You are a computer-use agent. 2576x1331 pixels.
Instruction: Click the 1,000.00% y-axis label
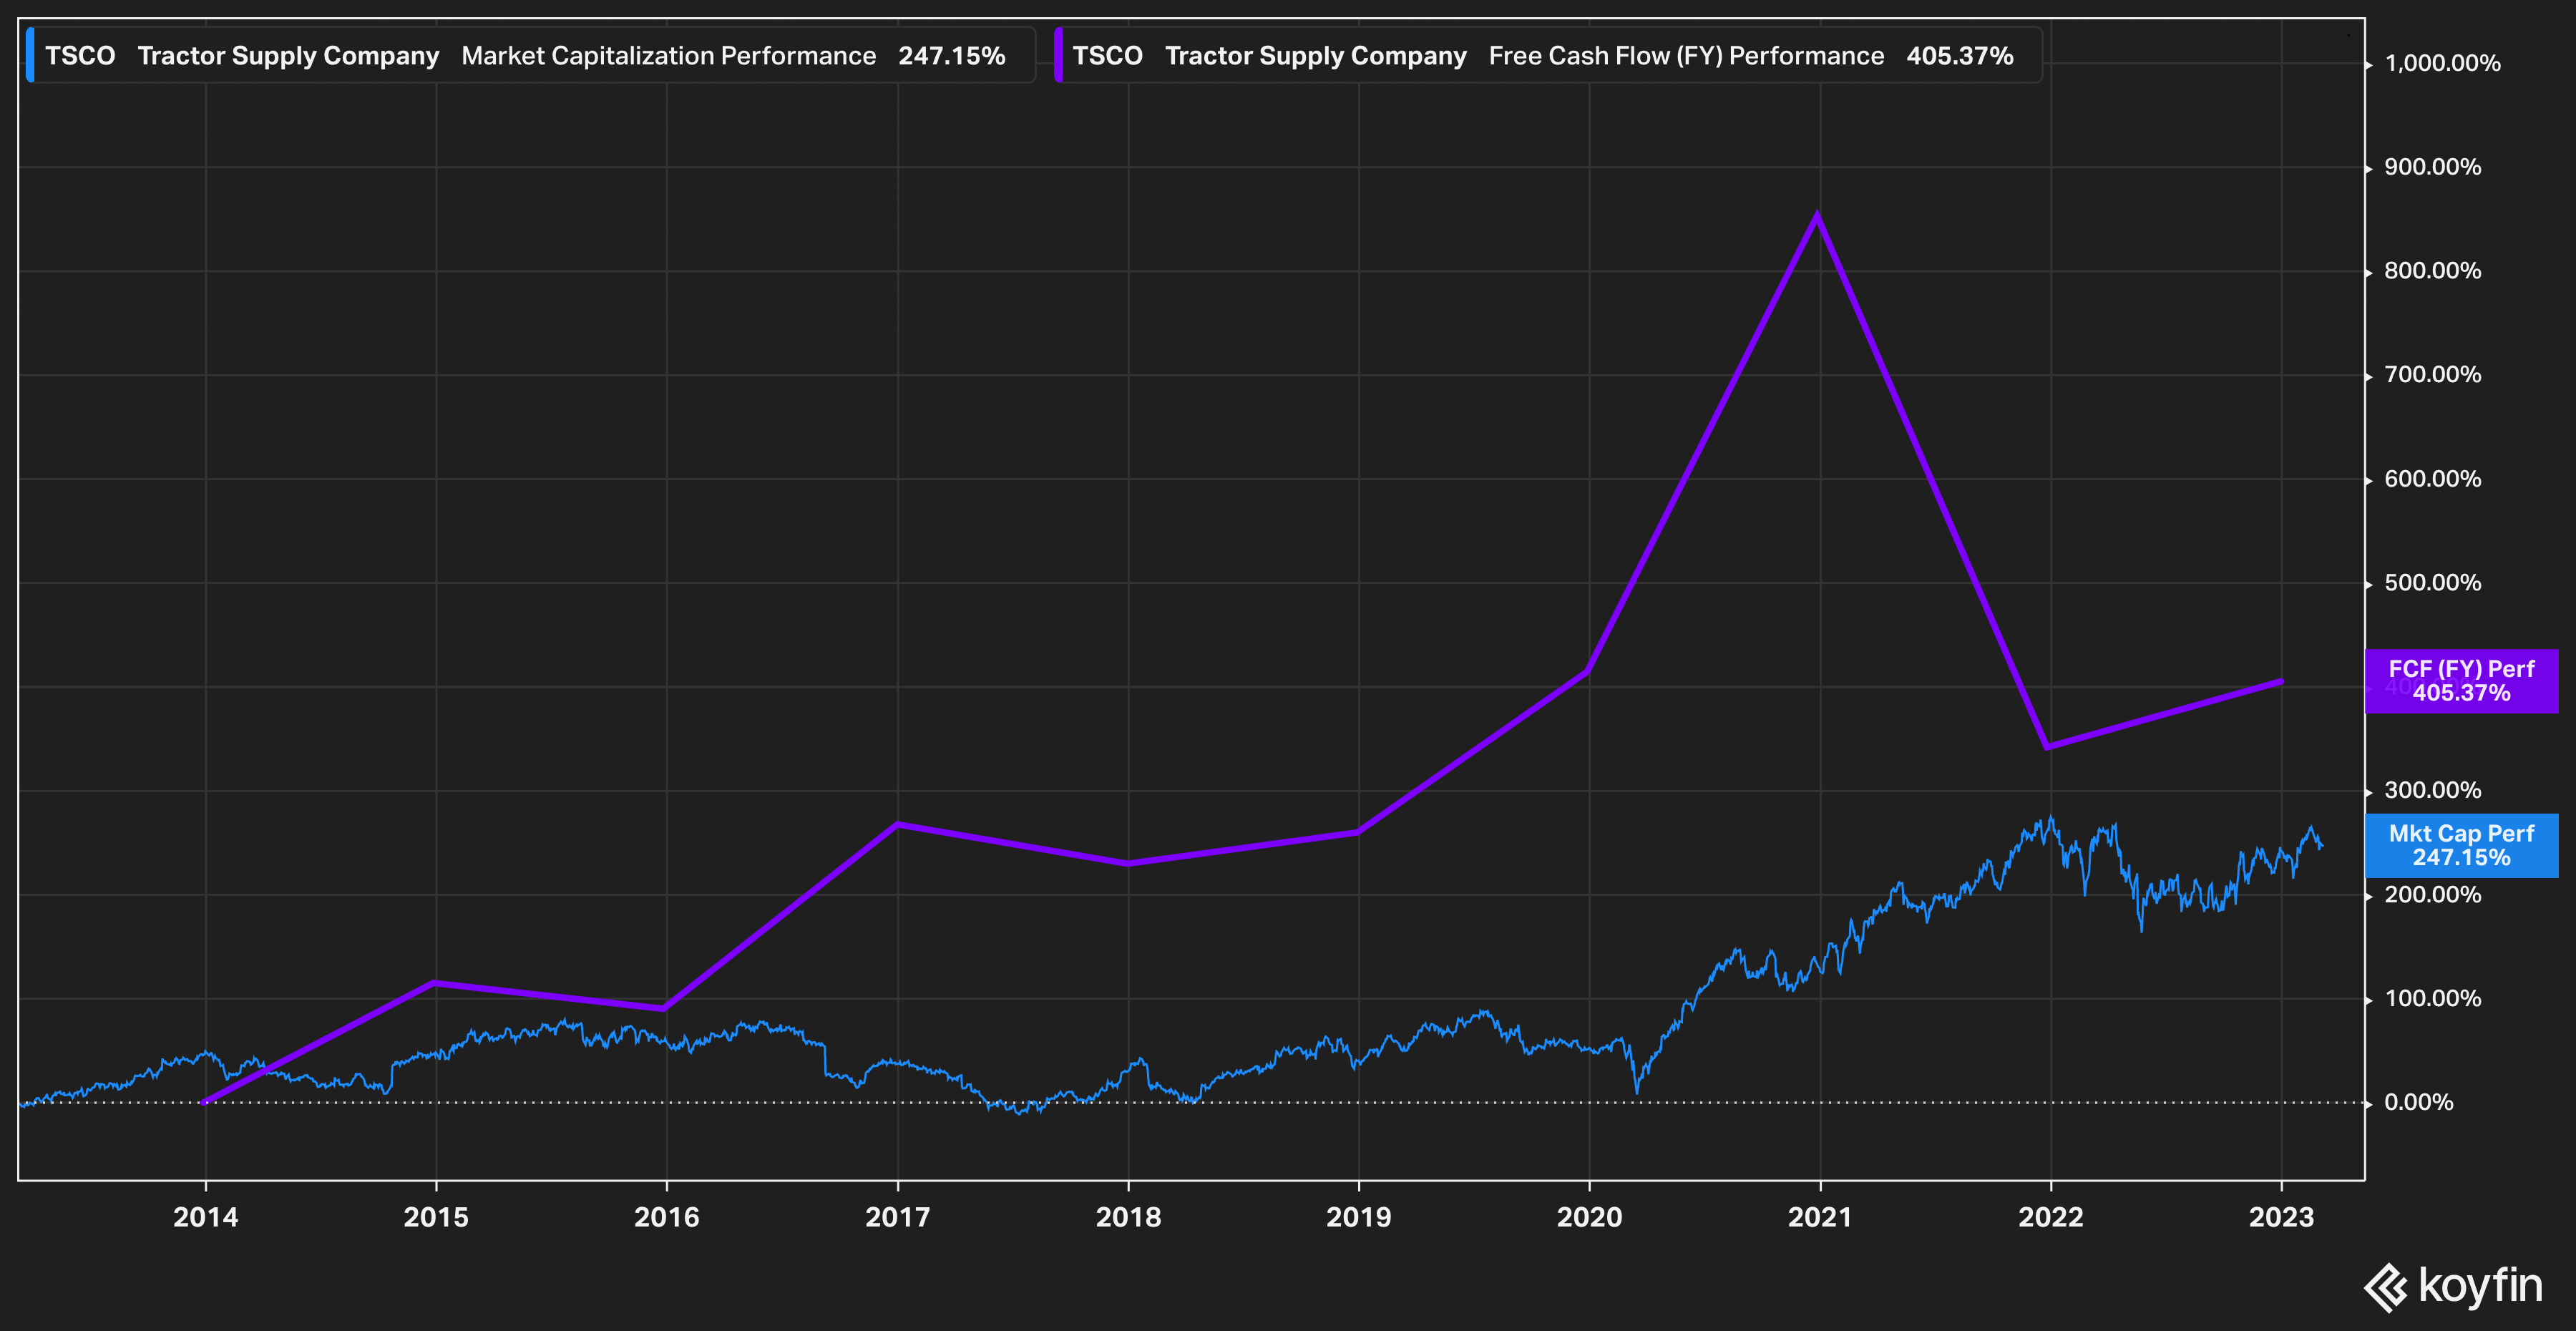[2442, 64]
